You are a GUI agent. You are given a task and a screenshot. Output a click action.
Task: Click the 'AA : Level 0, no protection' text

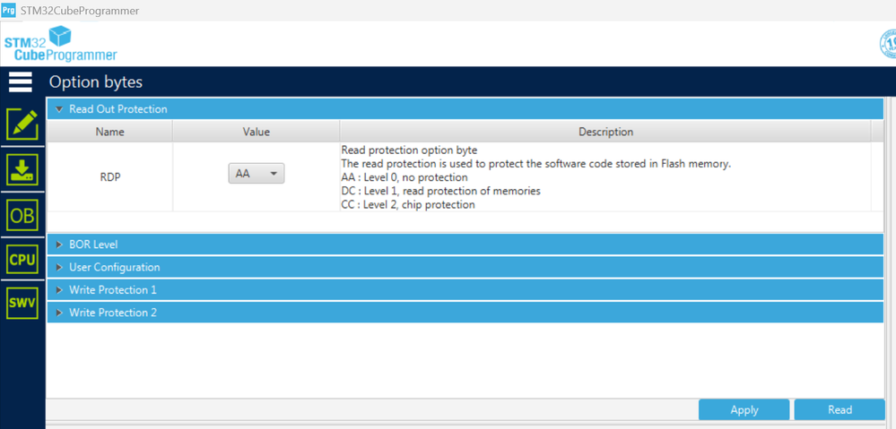click(x=404, y=177)
